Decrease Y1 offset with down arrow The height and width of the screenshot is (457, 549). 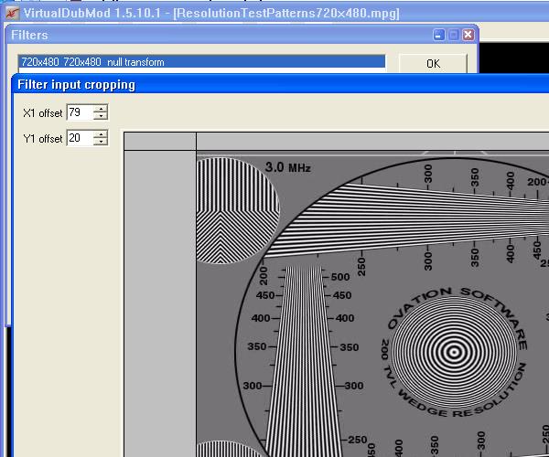pos(101,142)
